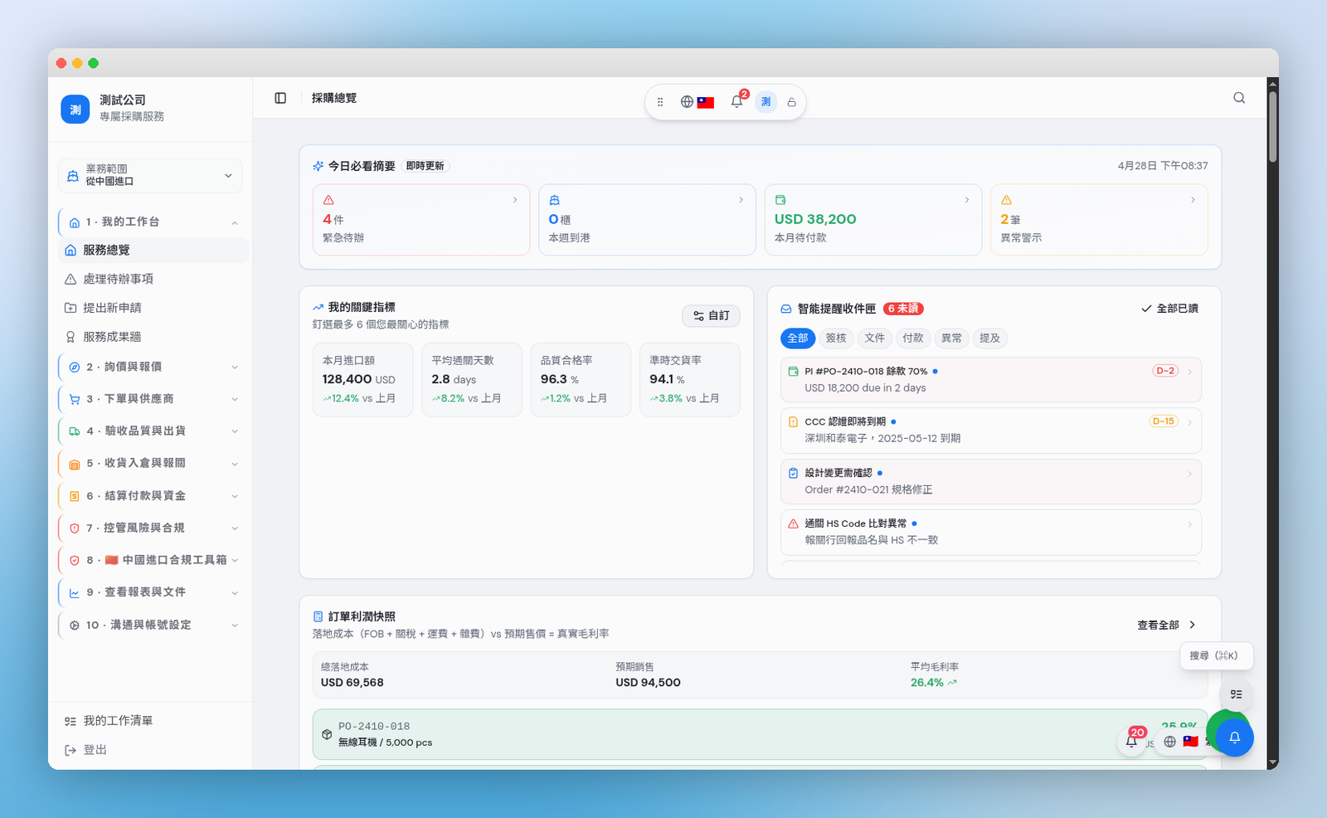Open the PI #PO-2410-018 餘款 70% reminder
The image size is (1327, 818).
(991, 380)
